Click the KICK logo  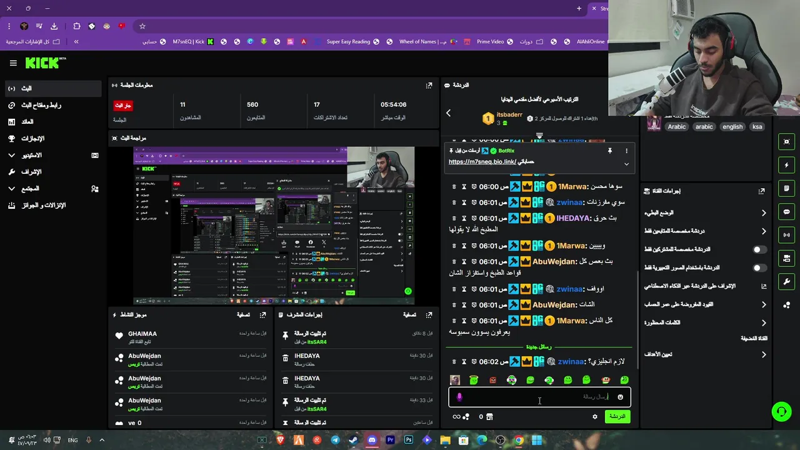pyautogui.click(x=45, y=62)
